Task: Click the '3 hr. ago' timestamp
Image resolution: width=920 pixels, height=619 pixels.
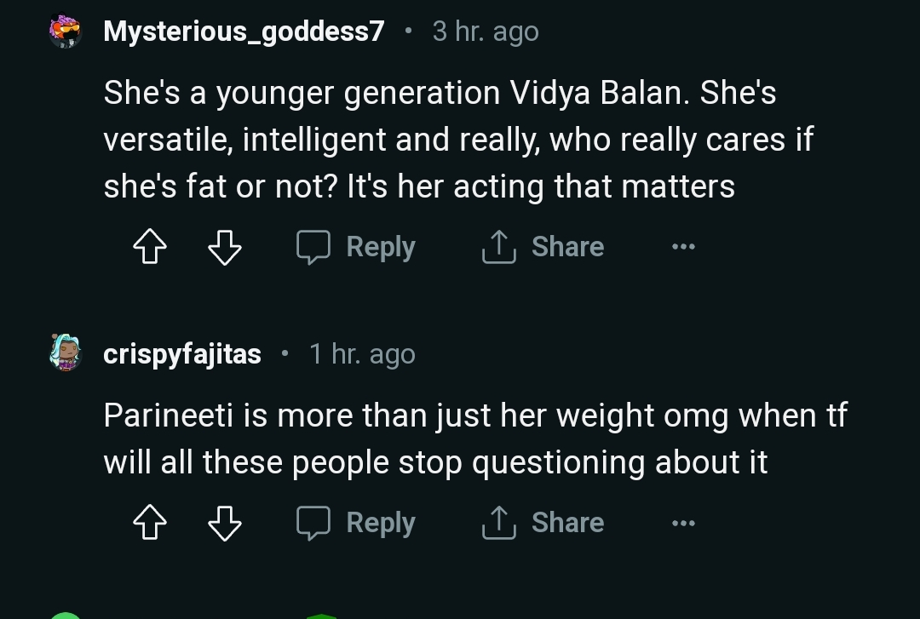Action: pyautogui.click(x=486, y=32)
